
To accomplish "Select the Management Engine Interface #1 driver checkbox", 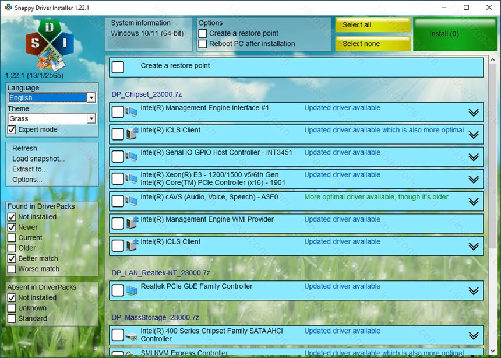I will [x=118, y=112].
